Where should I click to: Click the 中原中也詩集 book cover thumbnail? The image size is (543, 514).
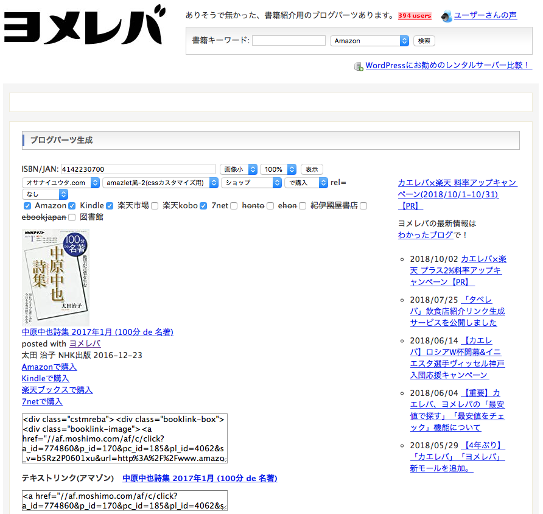tap(55, 277)
